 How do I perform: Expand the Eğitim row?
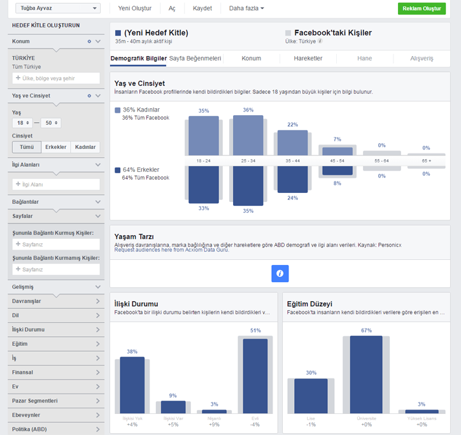click(56, 344)
